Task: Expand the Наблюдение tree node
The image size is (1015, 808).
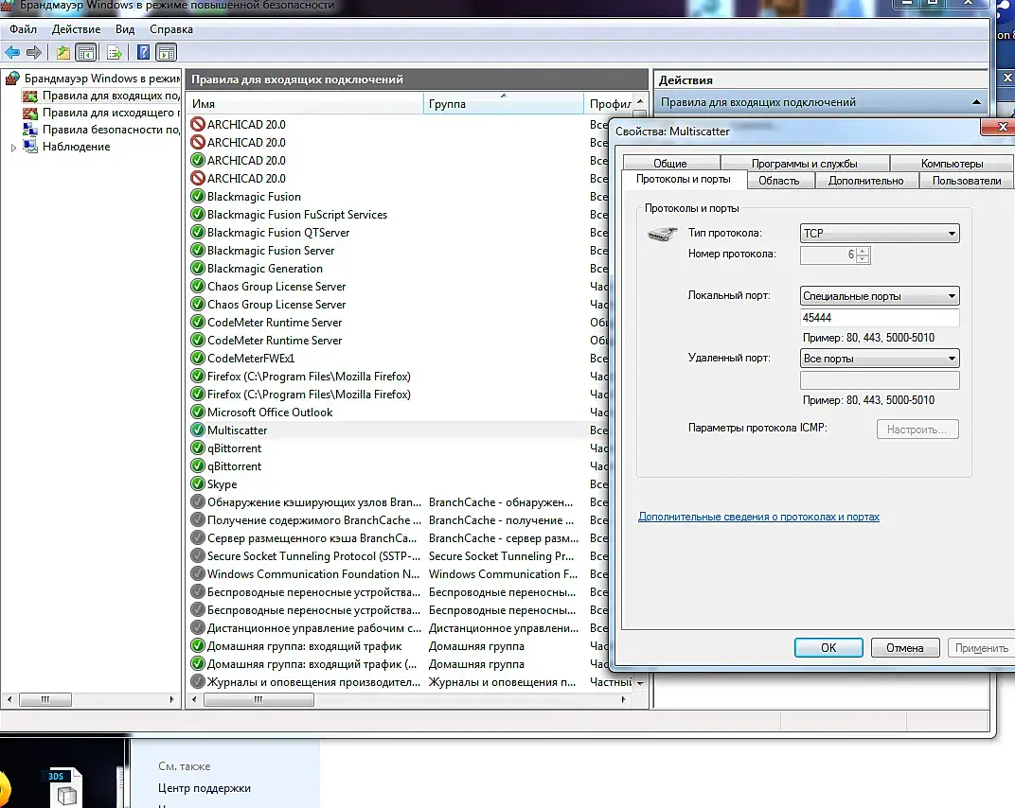Action: pyautogui.click(x=13, y=148)
